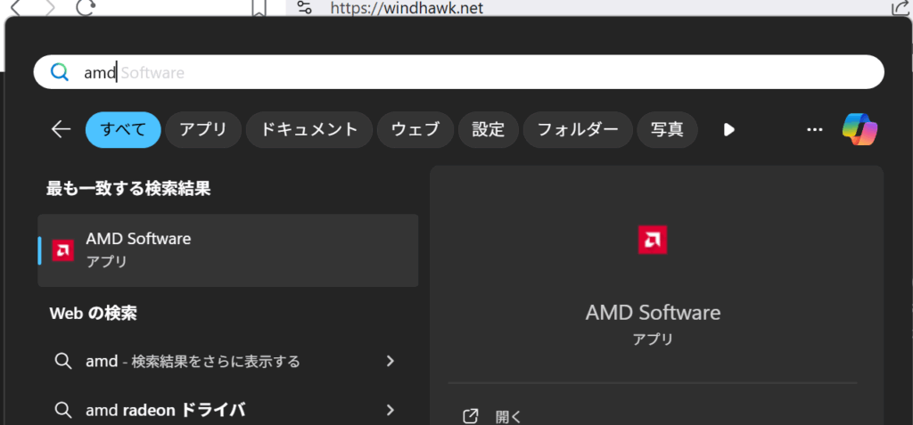Switch to the ウェブ filter tab

(x=415, y=129)
